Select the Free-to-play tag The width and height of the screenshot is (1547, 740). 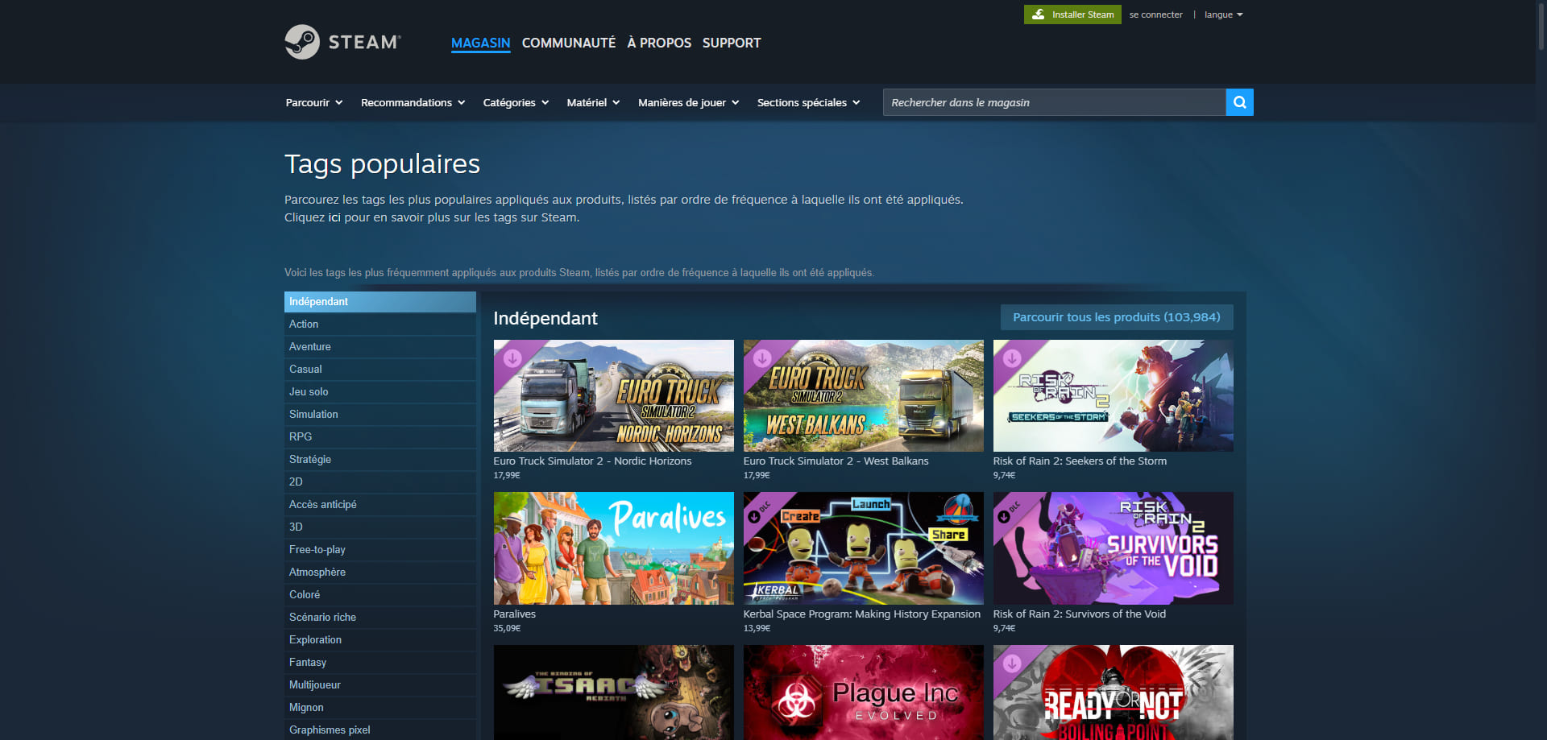380,549
